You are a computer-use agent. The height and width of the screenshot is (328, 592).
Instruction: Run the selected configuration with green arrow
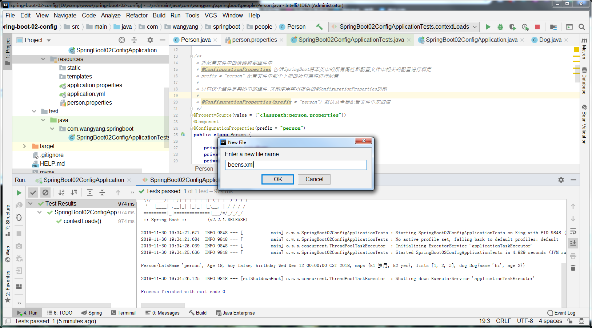(x=488, y=27)
